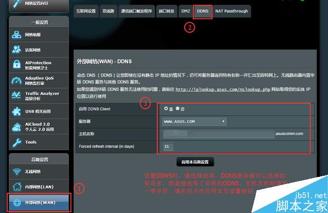Click the 应用本页面设置 apply button
Image resolution: width=328 pixels, height=213 pixels.
[x=195, y=162]
